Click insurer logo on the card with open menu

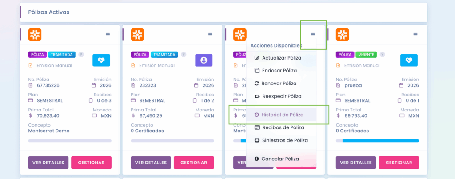[240, 35]
